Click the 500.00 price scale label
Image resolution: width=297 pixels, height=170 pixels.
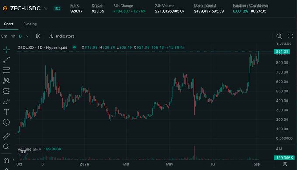282,91
